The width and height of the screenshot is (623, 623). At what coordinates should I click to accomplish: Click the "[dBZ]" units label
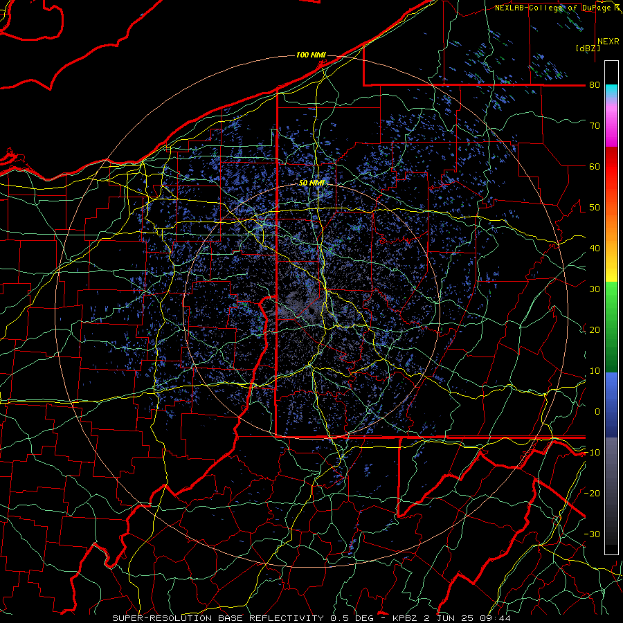[x=588, y=48]
